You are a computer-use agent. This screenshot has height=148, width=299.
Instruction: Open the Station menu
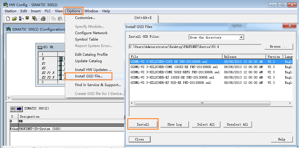pyautogui.click(x=11, y=11)
